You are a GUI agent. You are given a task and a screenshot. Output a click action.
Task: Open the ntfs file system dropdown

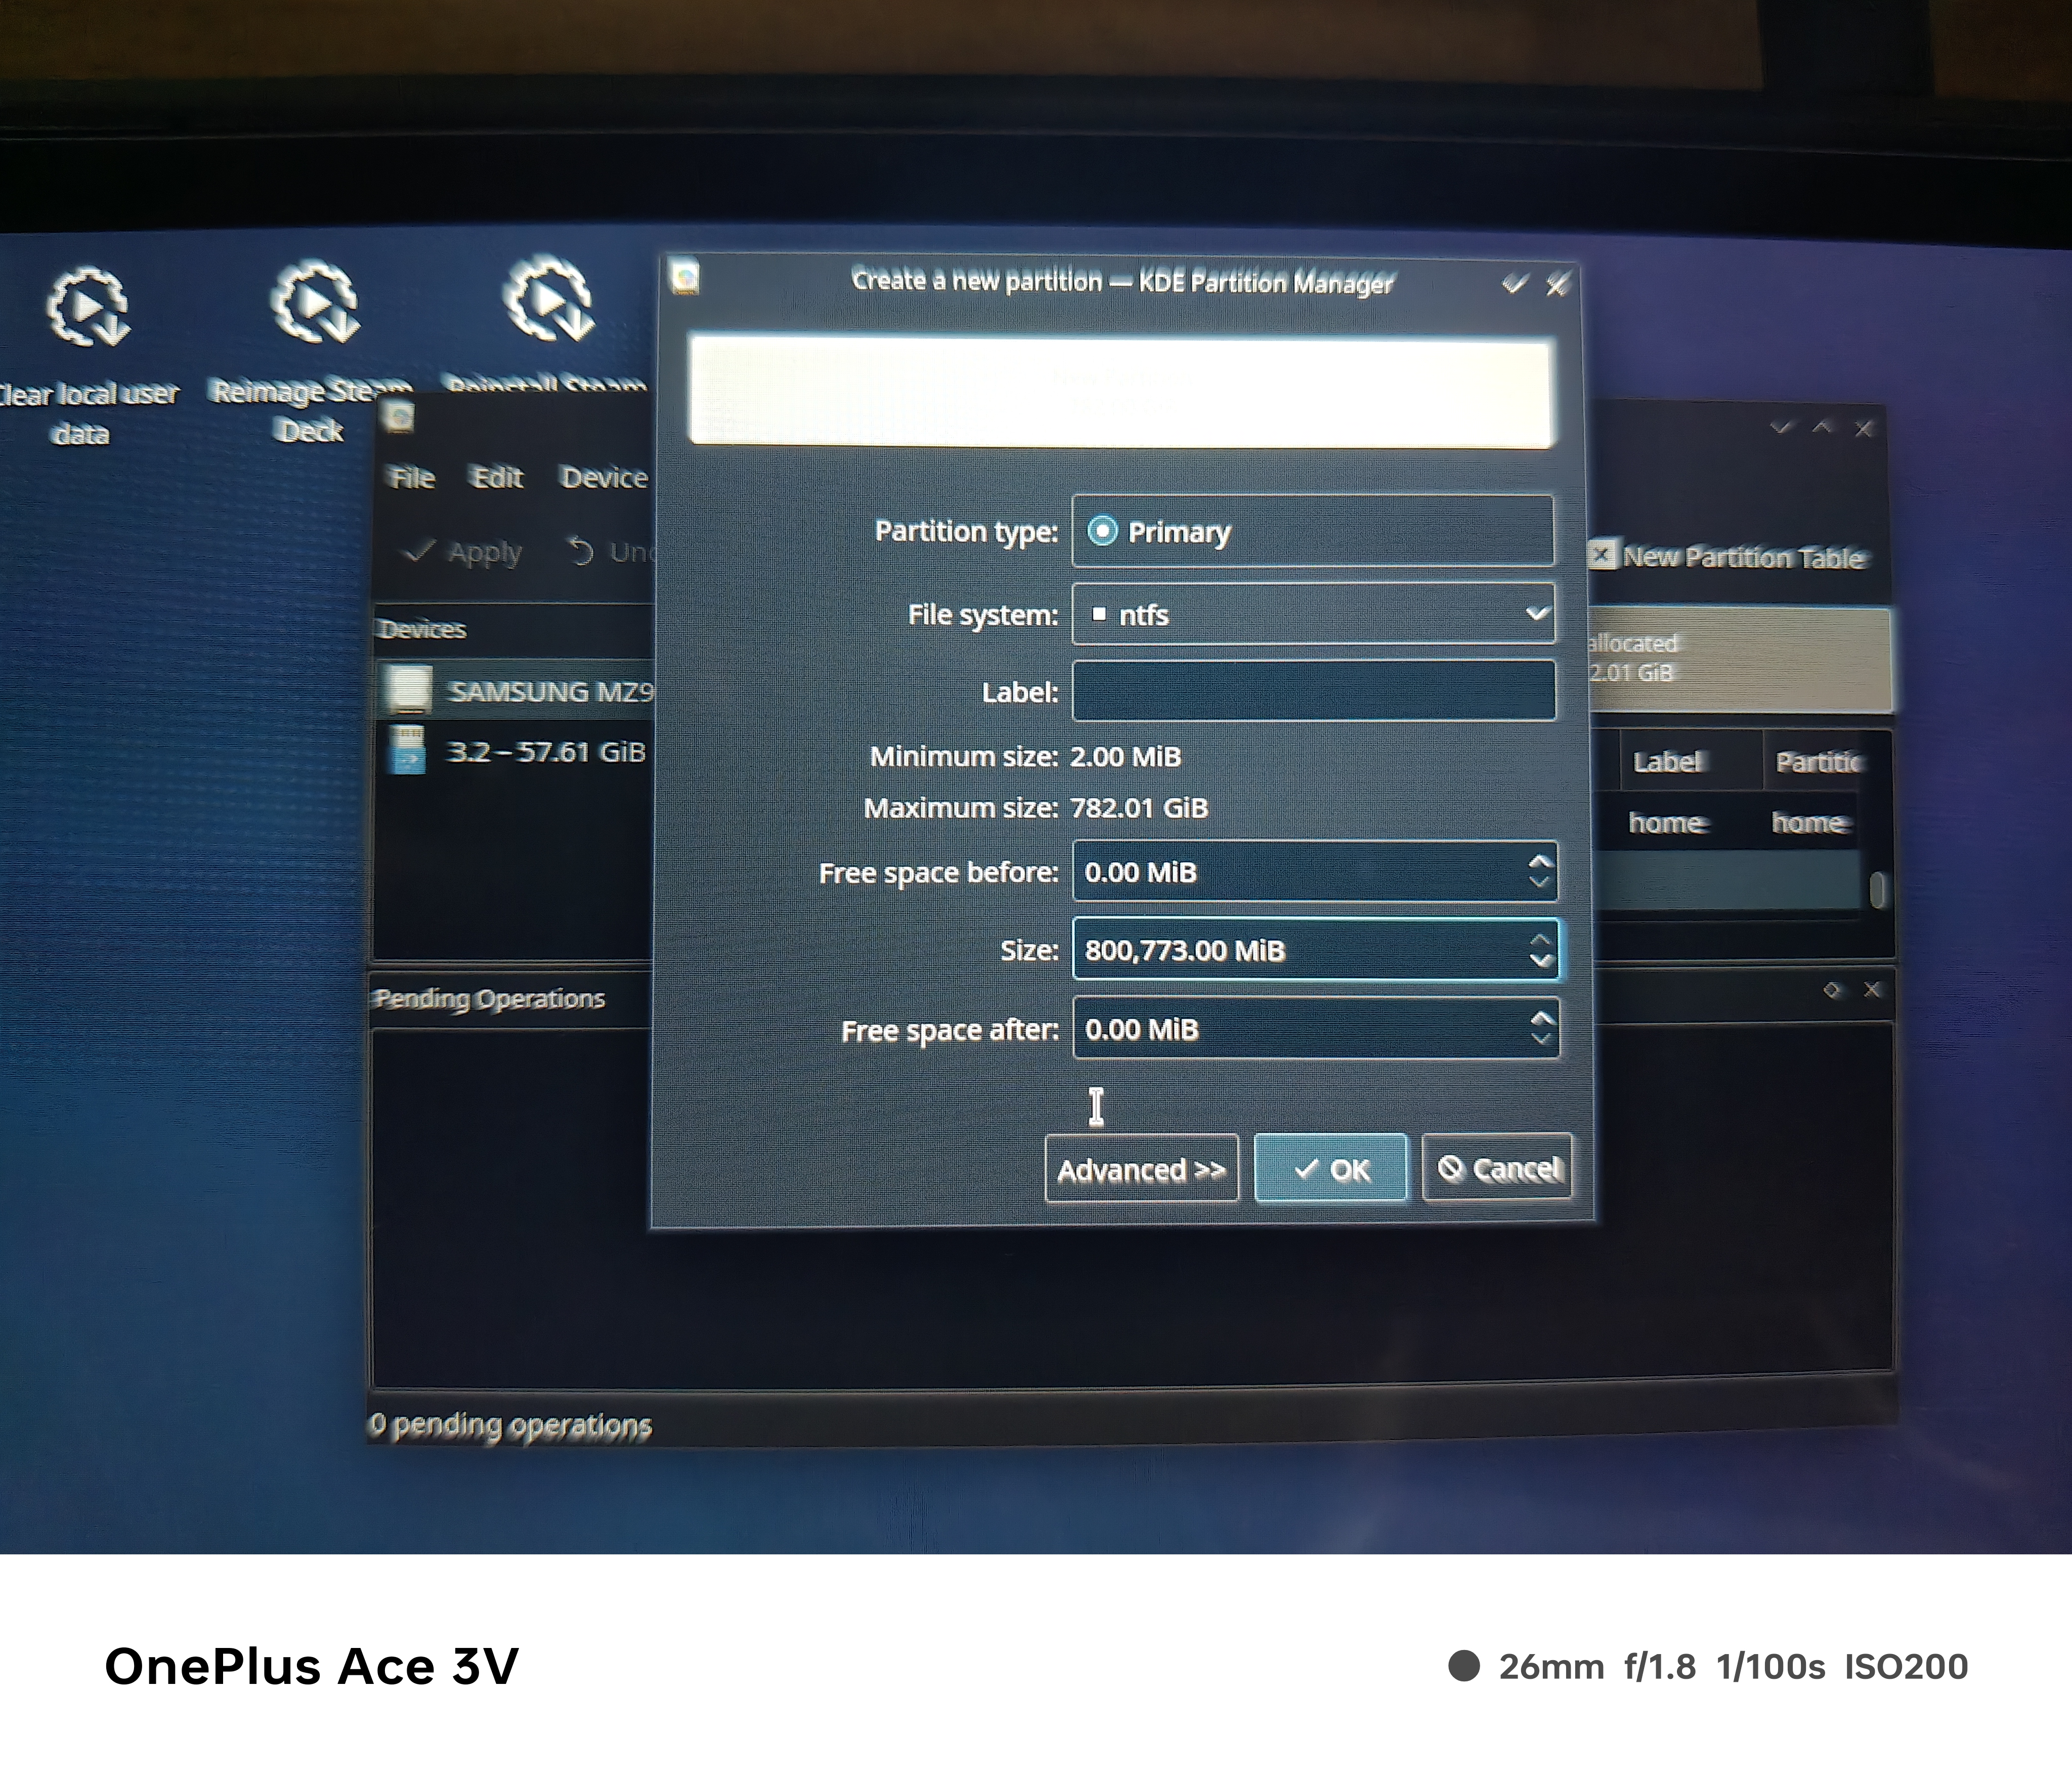coord(1312,614)
